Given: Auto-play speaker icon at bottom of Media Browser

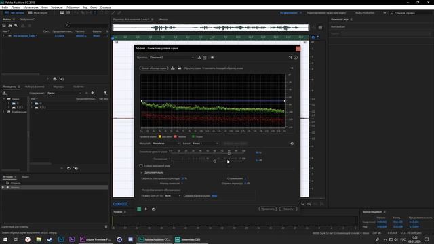Looking at the screenshot, I should [x=76, y=168].
